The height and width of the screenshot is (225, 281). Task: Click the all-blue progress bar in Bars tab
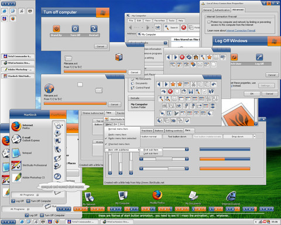click(225, 149)
